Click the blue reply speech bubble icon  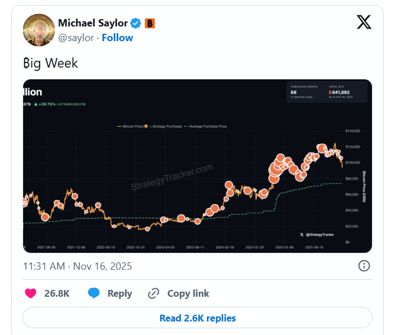(x=94, y=293)
